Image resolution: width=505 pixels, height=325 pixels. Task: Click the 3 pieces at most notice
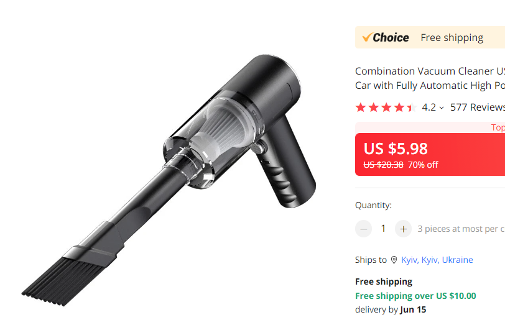click(461, 229)
